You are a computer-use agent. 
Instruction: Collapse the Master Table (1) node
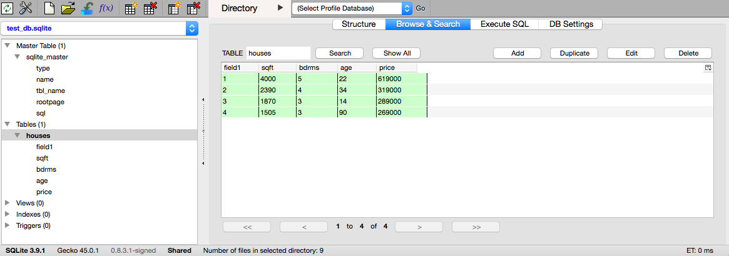(8, 46)
